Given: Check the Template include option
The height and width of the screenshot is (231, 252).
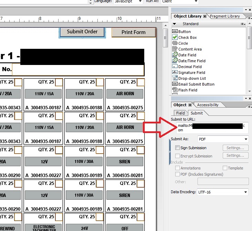Looking at the screenshot, I should 225,168.
